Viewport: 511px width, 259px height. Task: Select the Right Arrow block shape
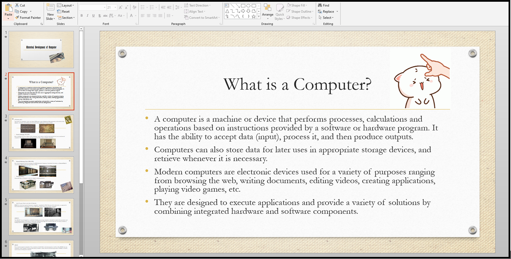tap(243, 11)
